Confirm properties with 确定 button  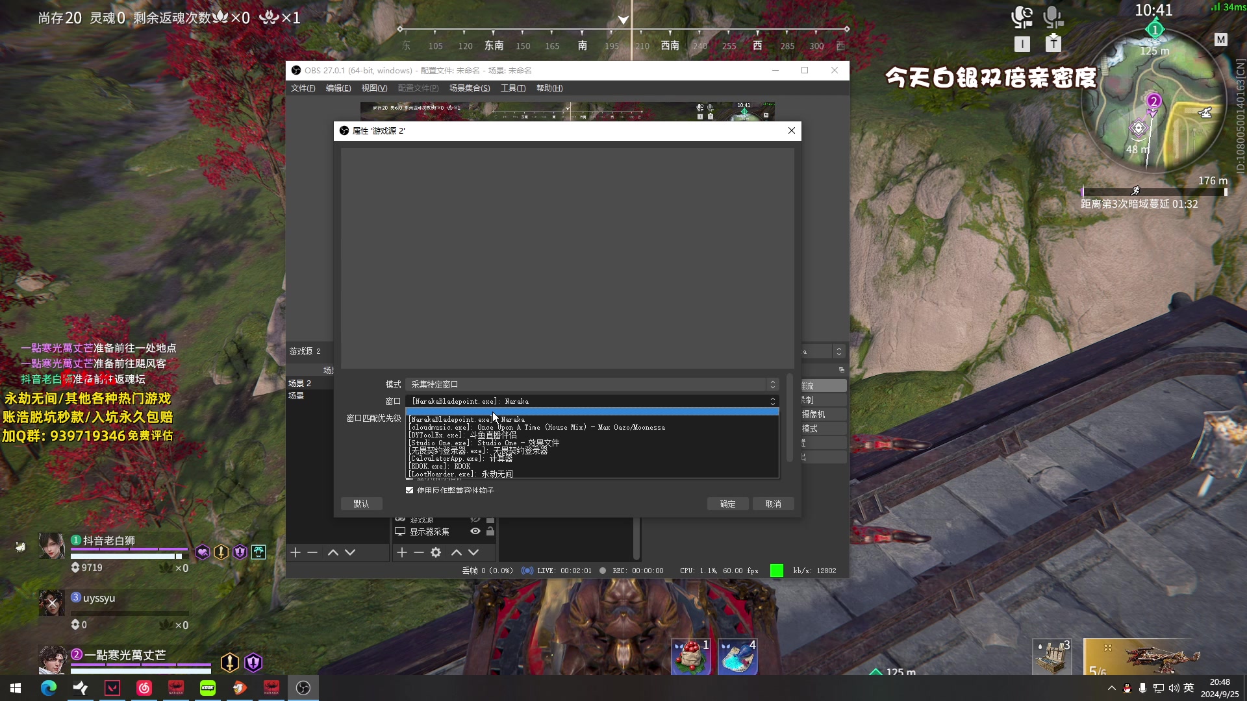pos(727,504)
